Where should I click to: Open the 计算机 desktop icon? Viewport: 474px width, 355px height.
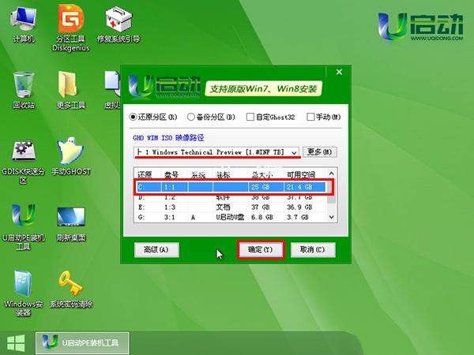tap(23, 24)
